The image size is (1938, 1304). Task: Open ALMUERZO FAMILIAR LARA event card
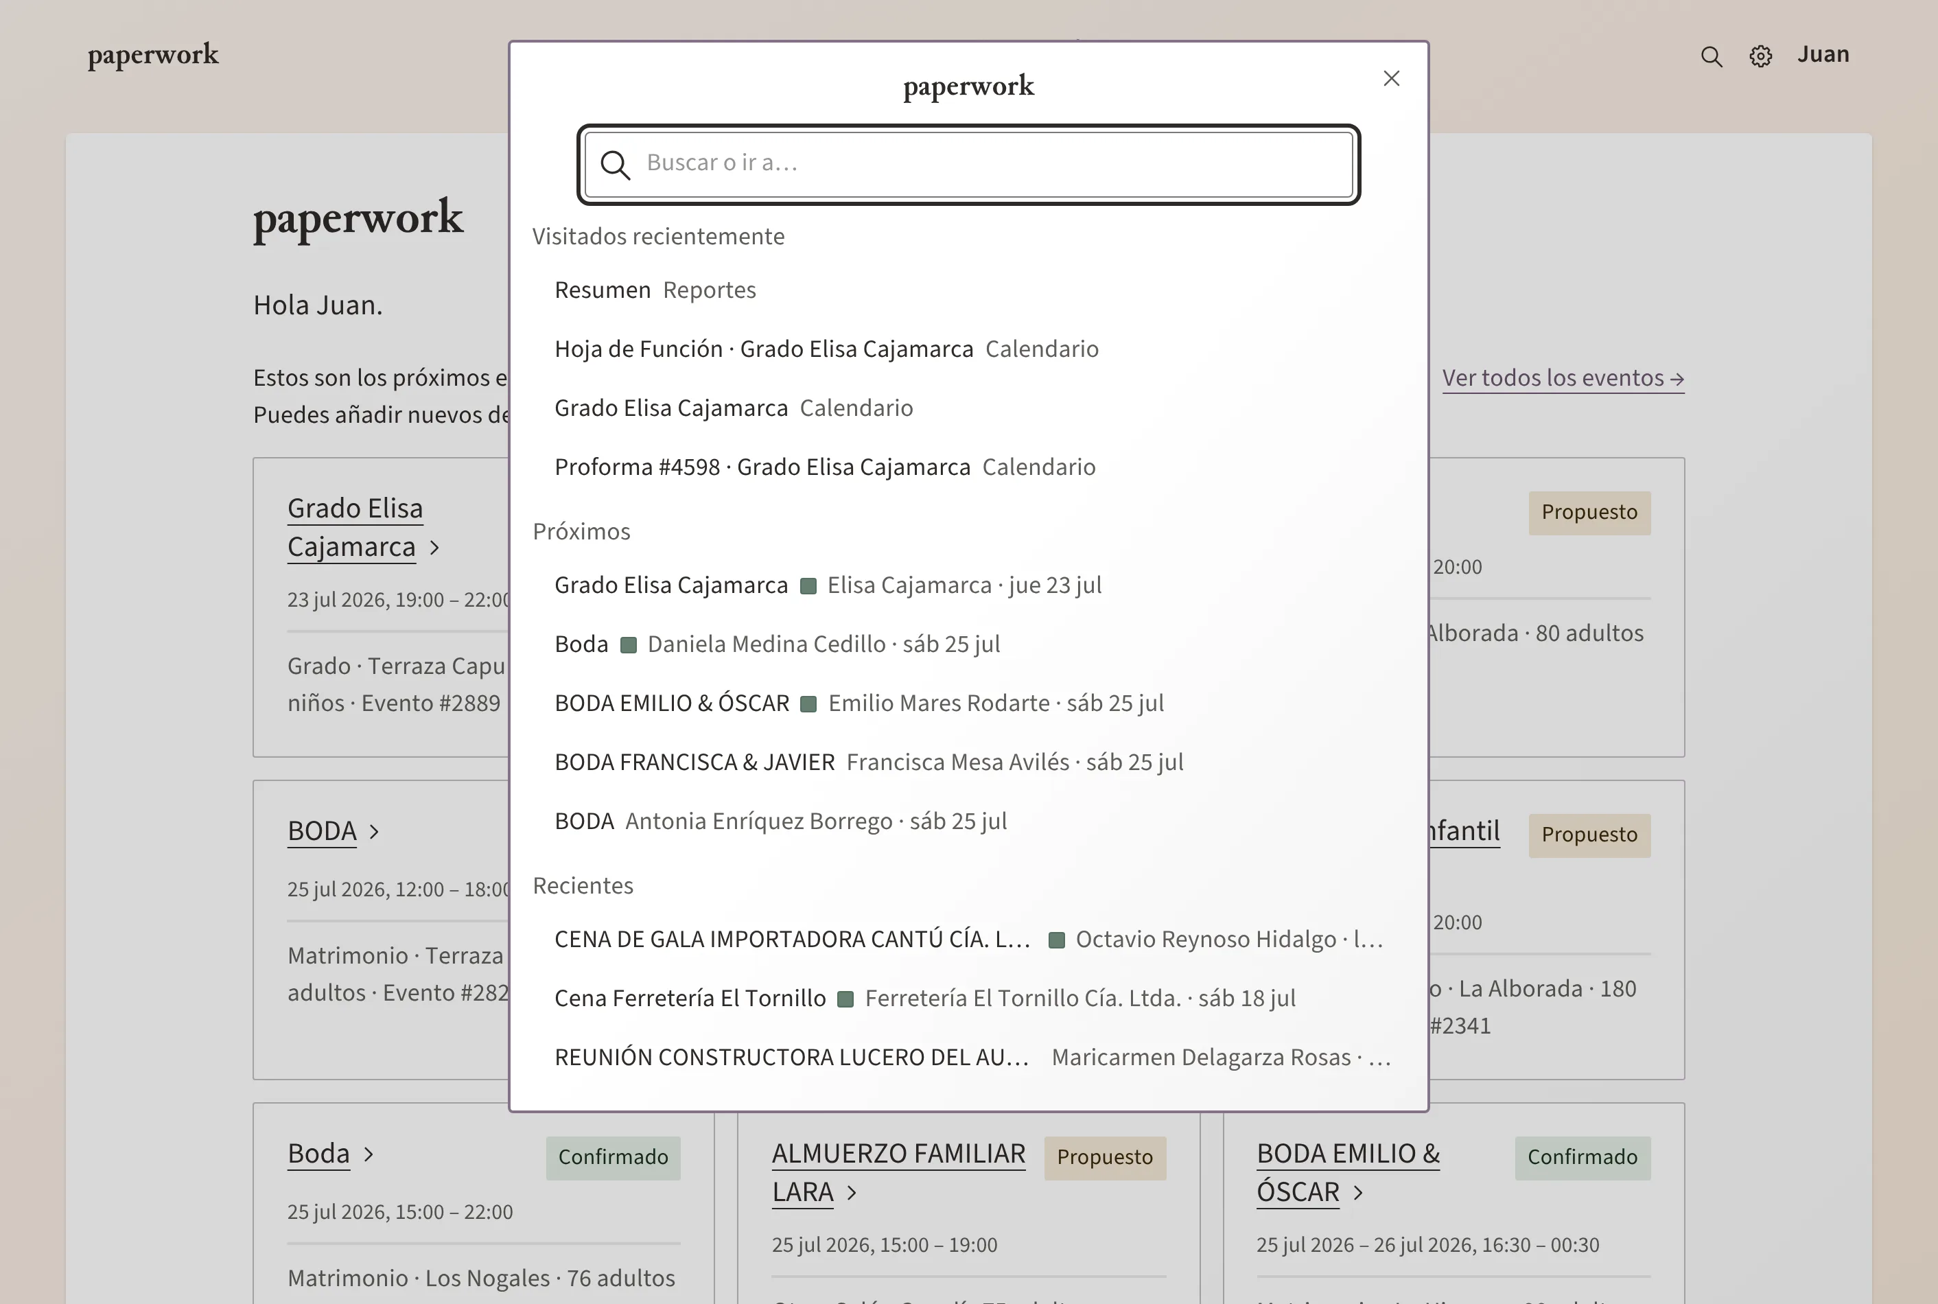[898, 1173]
